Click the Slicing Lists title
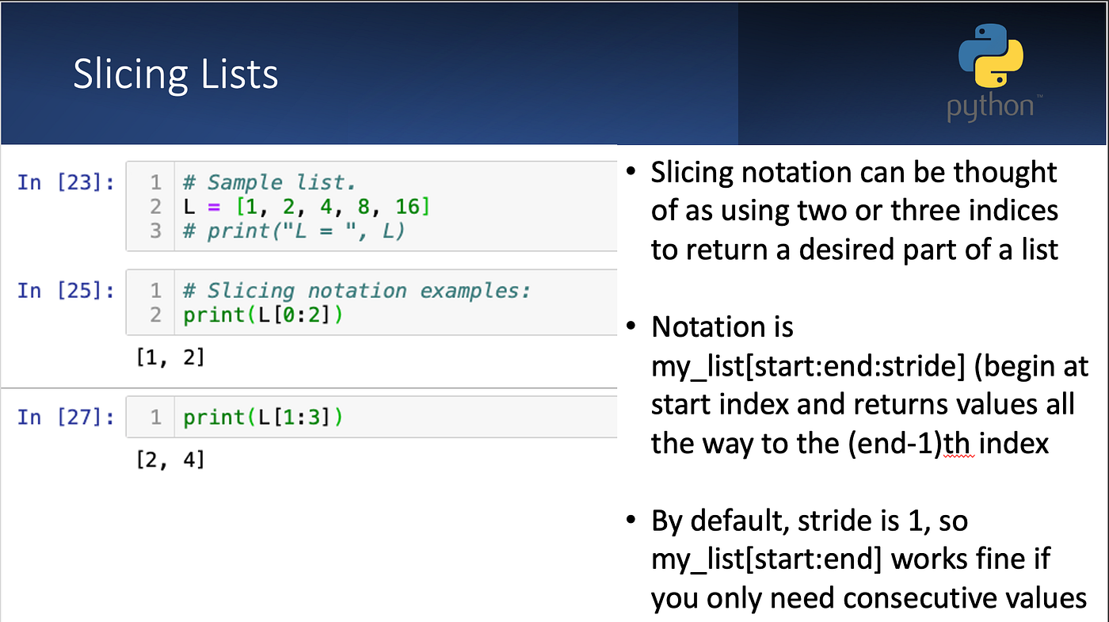The height and width of the screenshot is (622, 1109). tap(175, 73)
